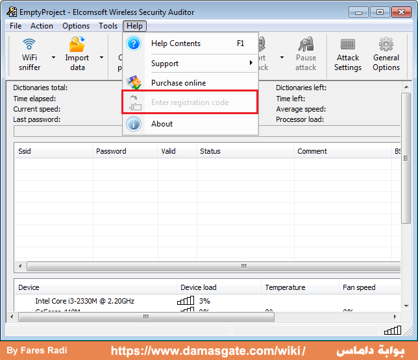Viewport: 418px width, 360px height.
Task: Sort table by Password column header
Action: pyautogui.click(x=125, y=151)
